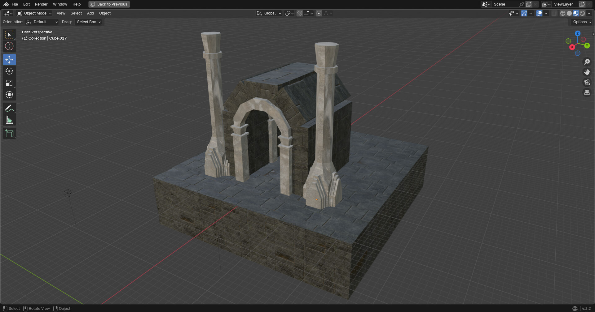Viewport: 595px width, 312px height.
Task: Enable proportional editing
Action: tap(319, 13)
